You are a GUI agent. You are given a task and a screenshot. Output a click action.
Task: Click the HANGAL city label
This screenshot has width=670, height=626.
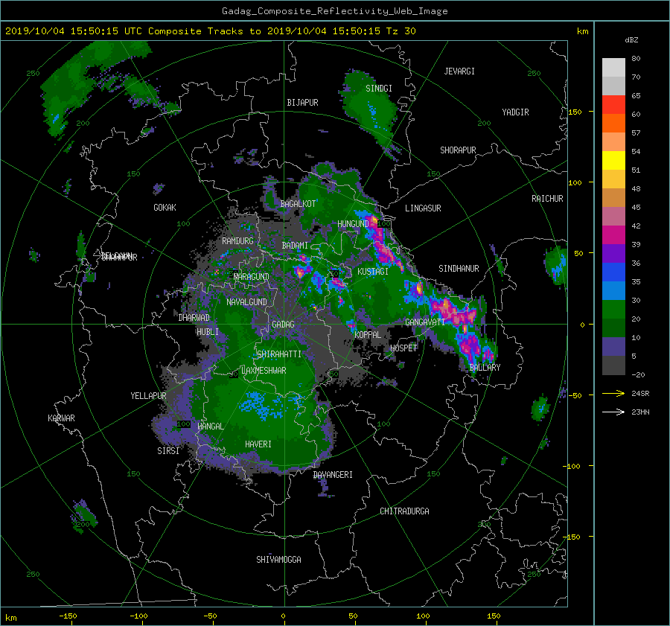[x=210, y=427]
